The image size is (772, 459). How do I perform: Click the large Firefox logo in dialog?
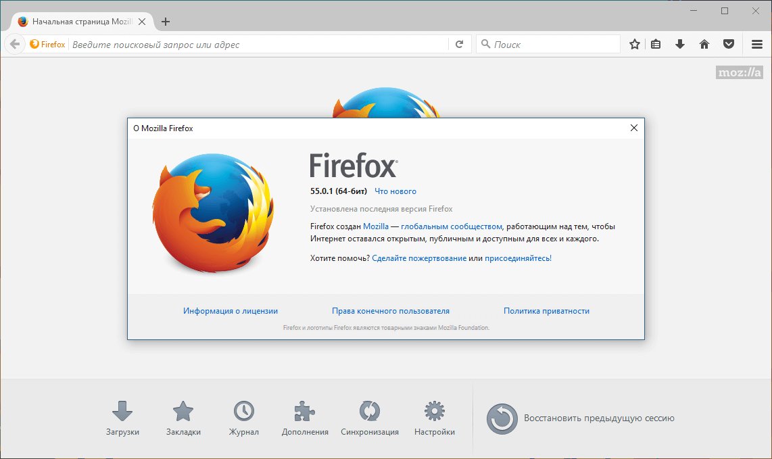coord(213,213)
